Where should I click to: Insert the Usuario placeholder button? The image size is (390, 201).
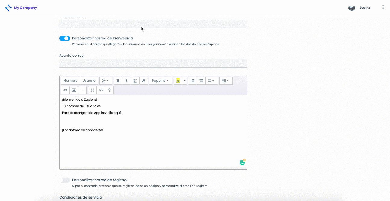(x=89, y=81)
